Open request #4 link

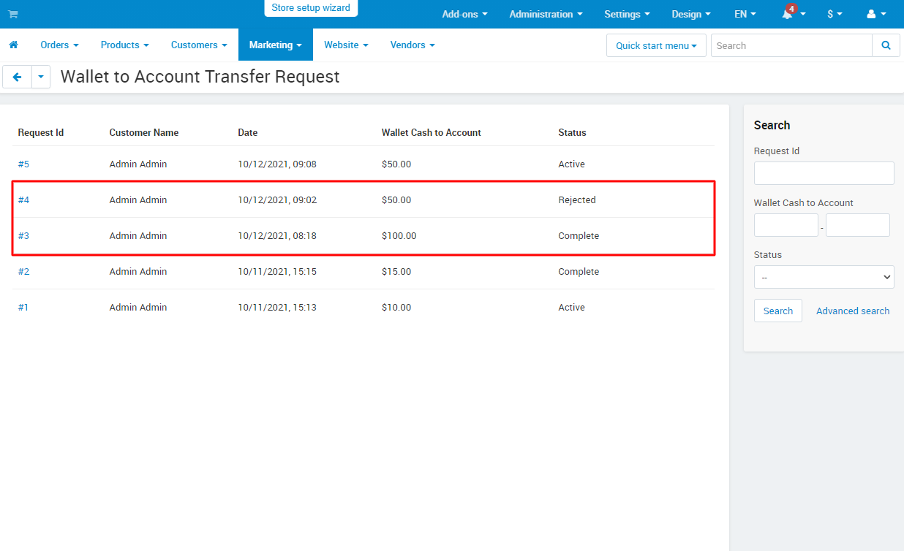[23, 199]
